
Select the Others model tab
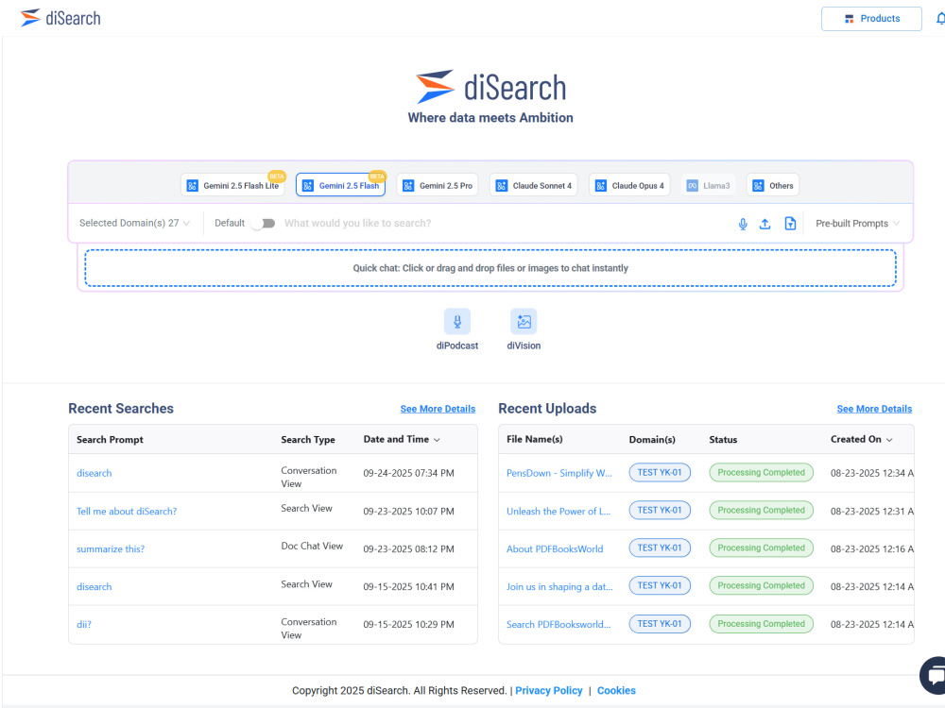pyautogui.click(x=773, y=185)
